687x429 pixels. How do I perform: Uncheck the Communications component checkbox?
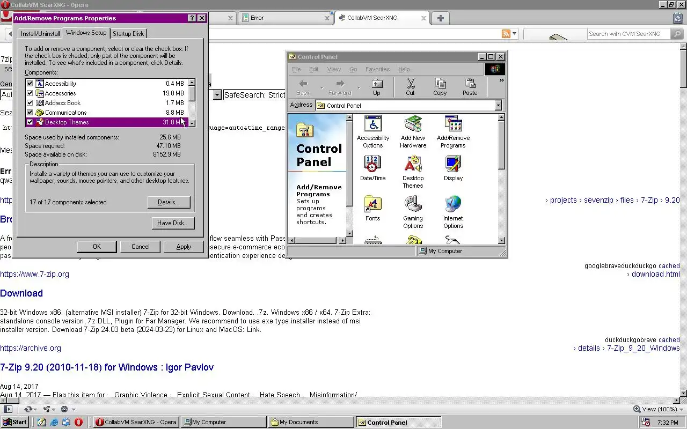(30, 113)
